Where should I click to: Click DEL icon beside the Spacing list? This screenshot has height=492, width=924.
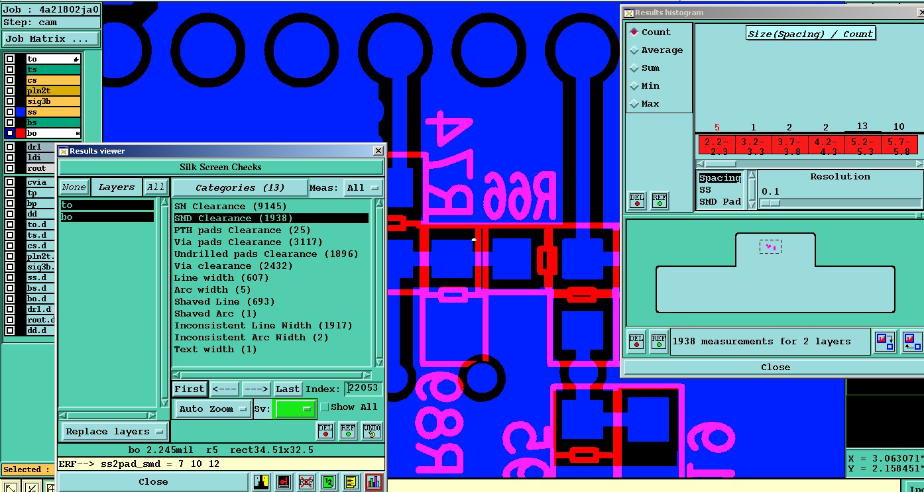(637, 201)
